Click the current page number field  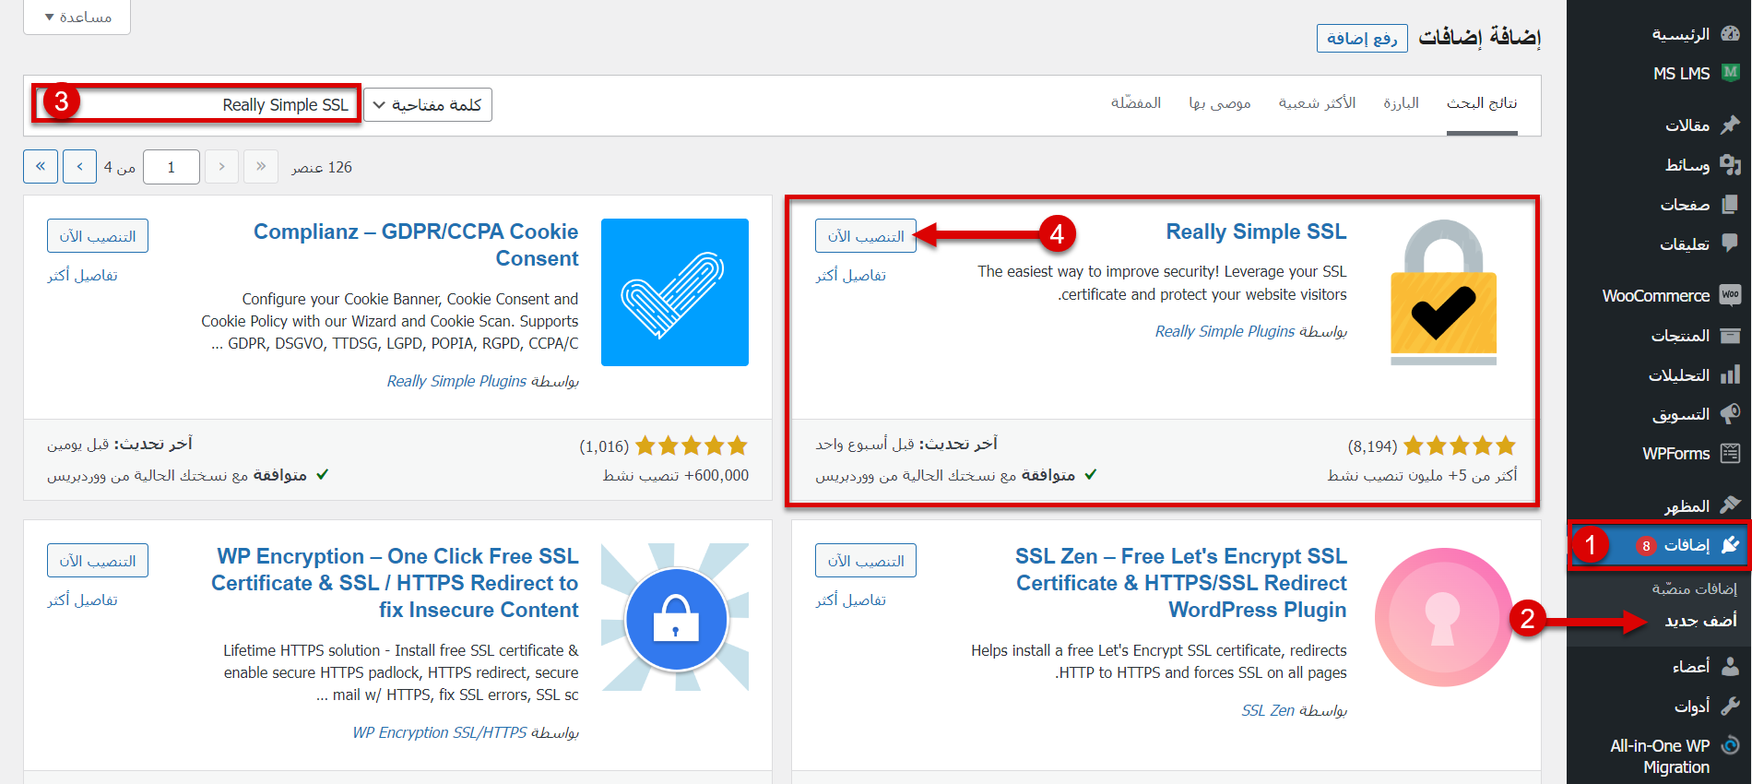(x=172, y=167)
